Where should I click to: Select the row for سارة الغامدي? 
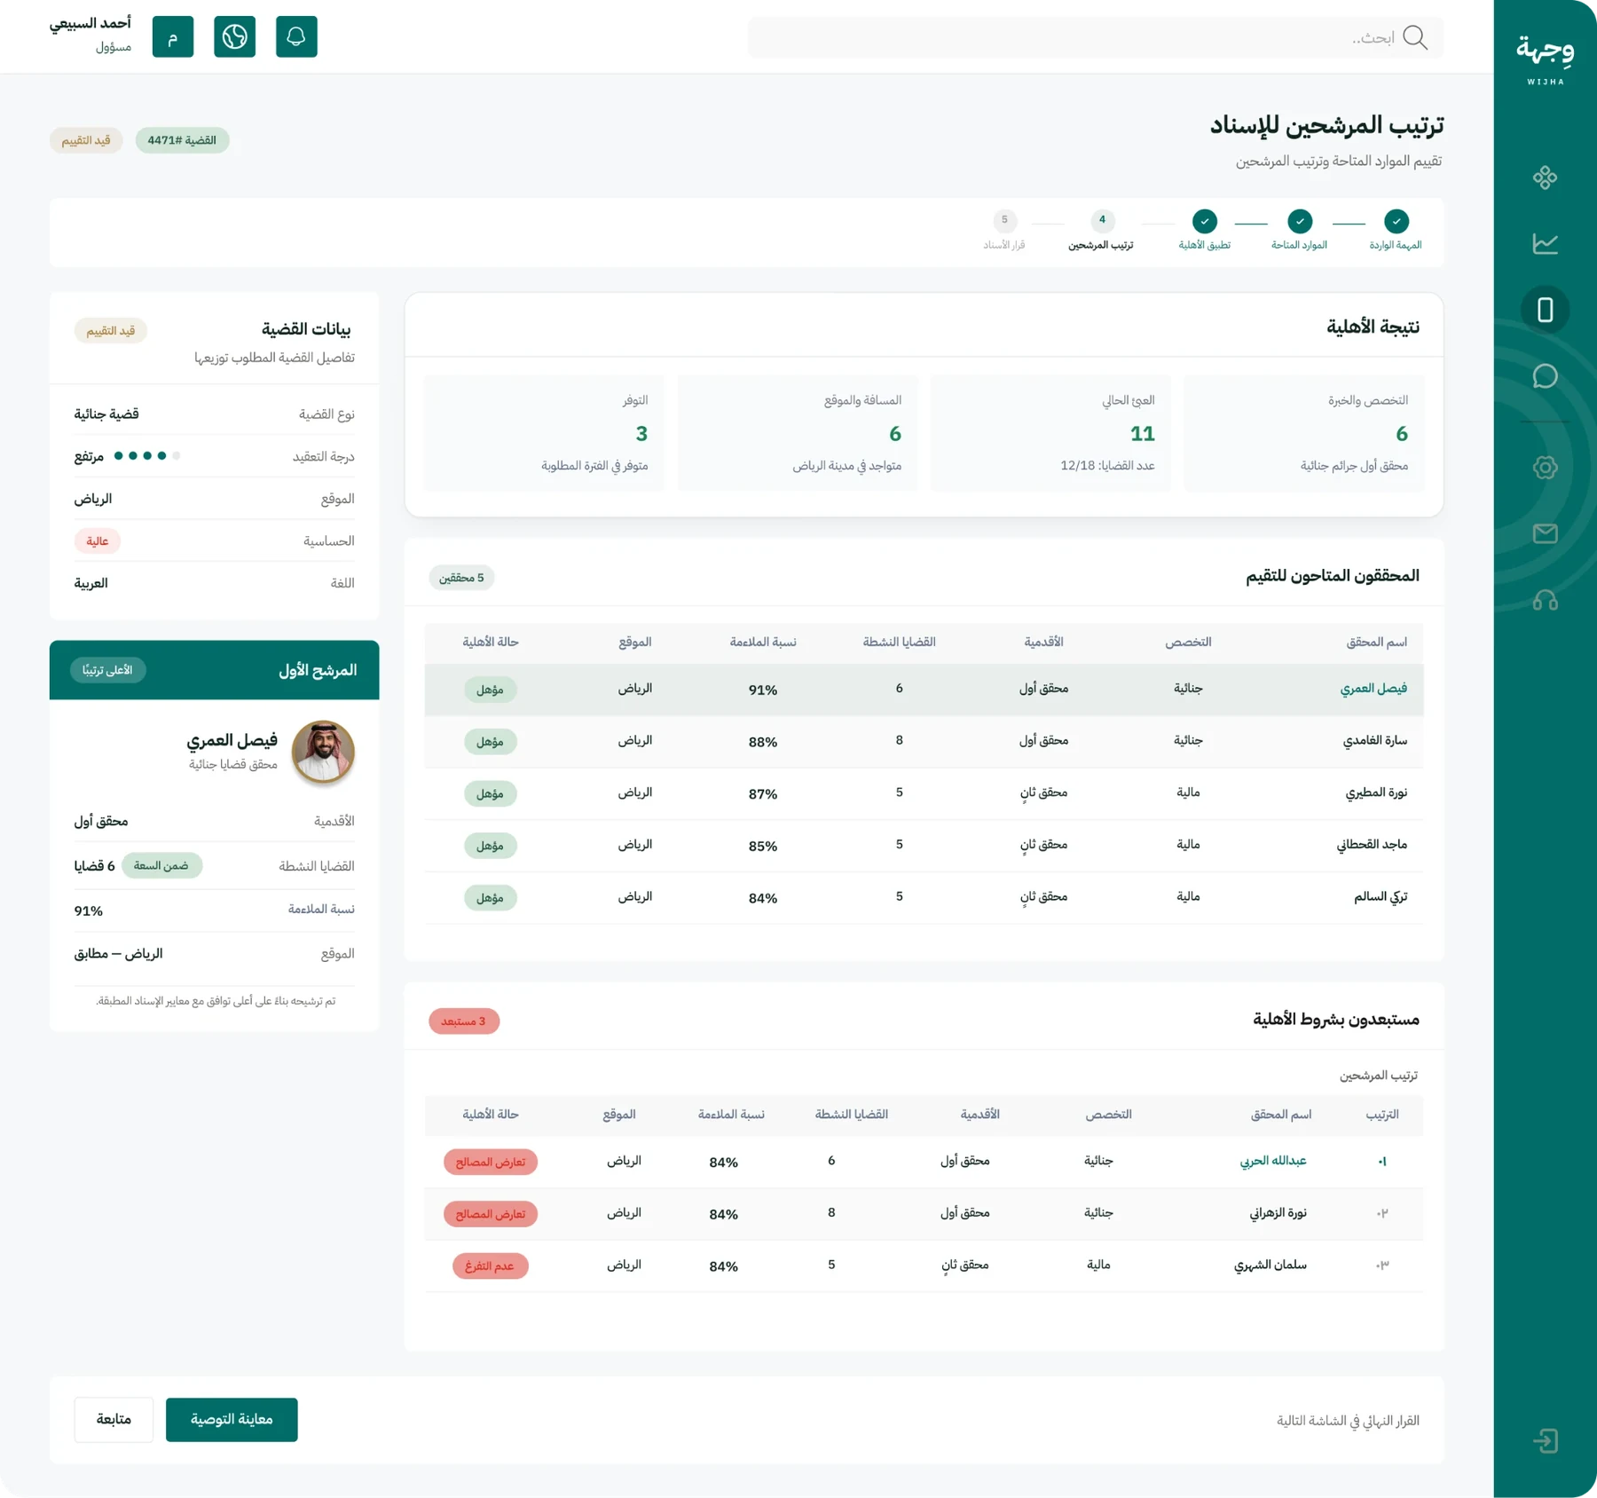pos(924,741)
